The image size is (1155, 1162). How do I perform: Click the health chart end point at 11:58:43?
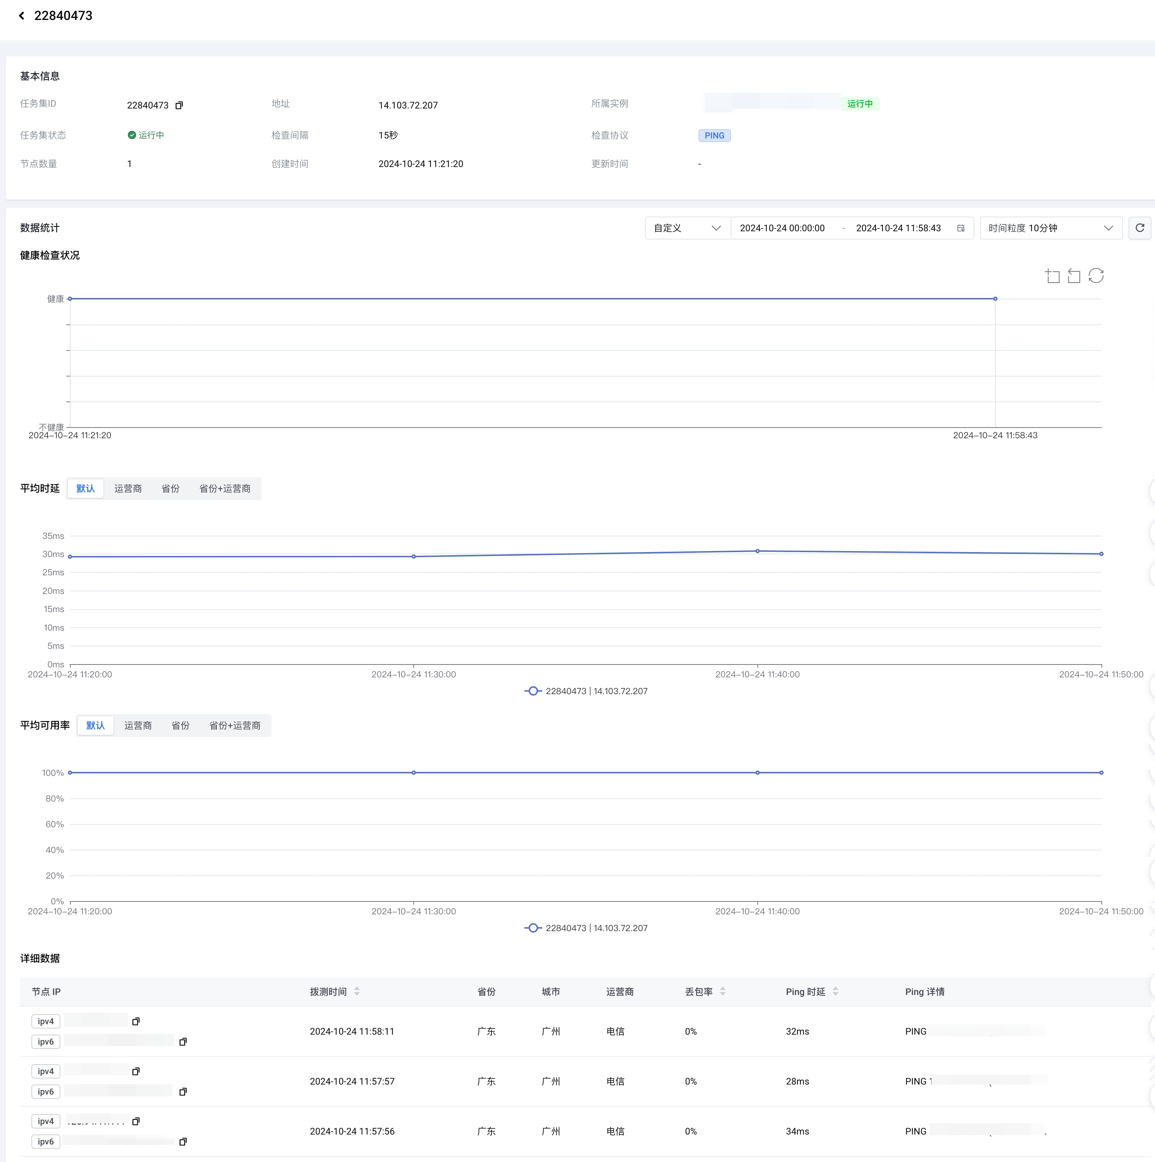(x=995, y=298)
